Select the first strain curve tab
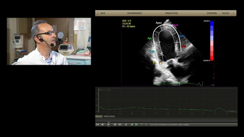This screenshot has width=244, height=137. point(99,116)
